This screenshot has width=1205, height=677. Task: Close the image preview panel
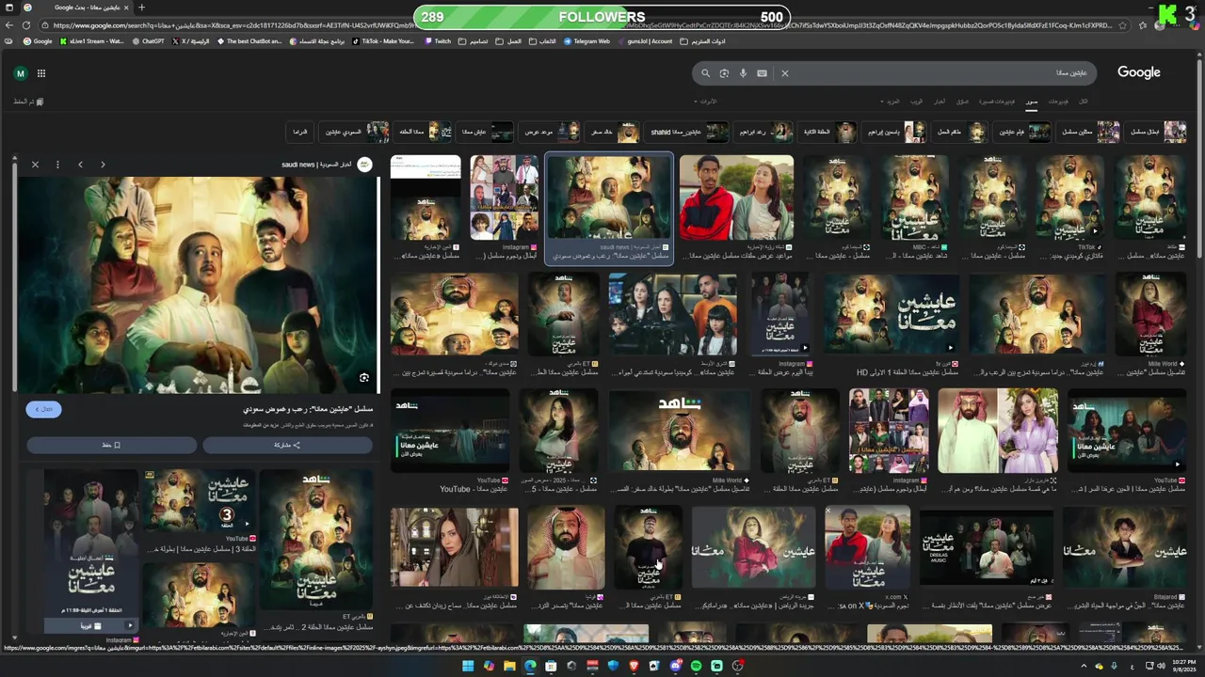35,165
